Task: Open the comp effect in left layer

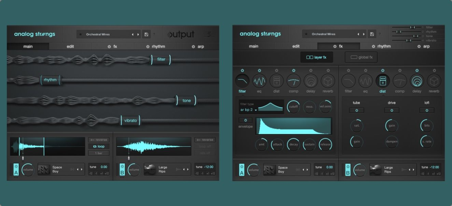Action: tap(293, 81)
